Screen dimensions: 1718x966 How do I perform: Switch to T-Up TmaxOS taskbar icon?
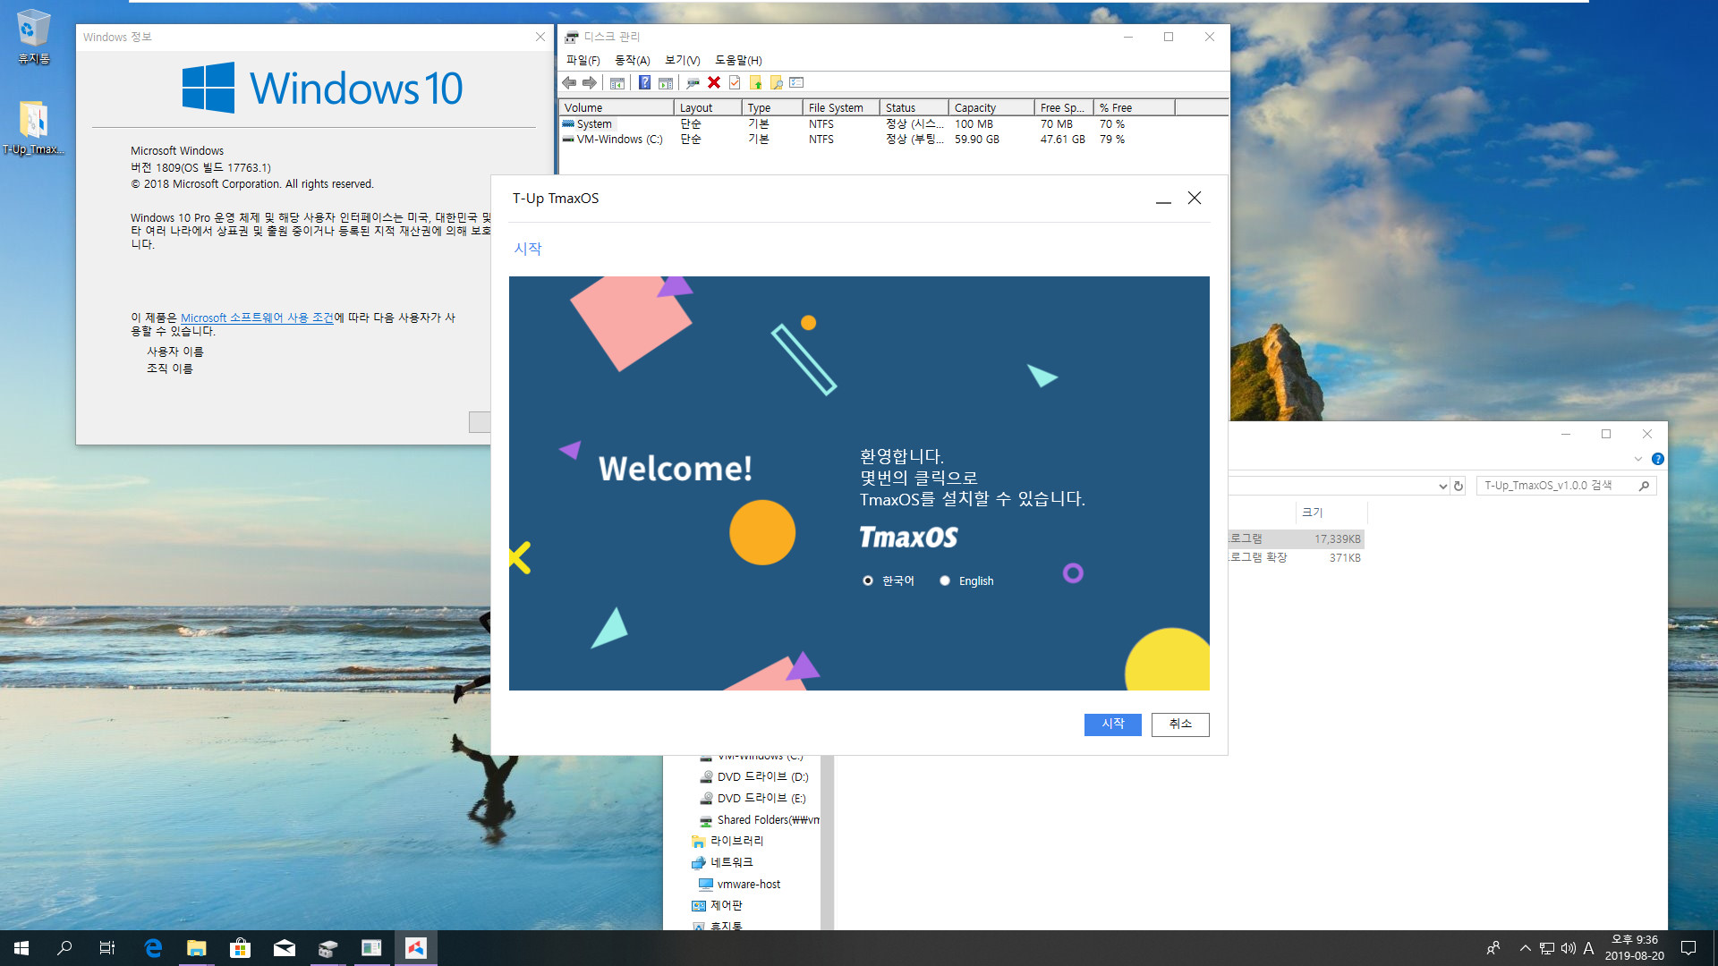(415, 948)
